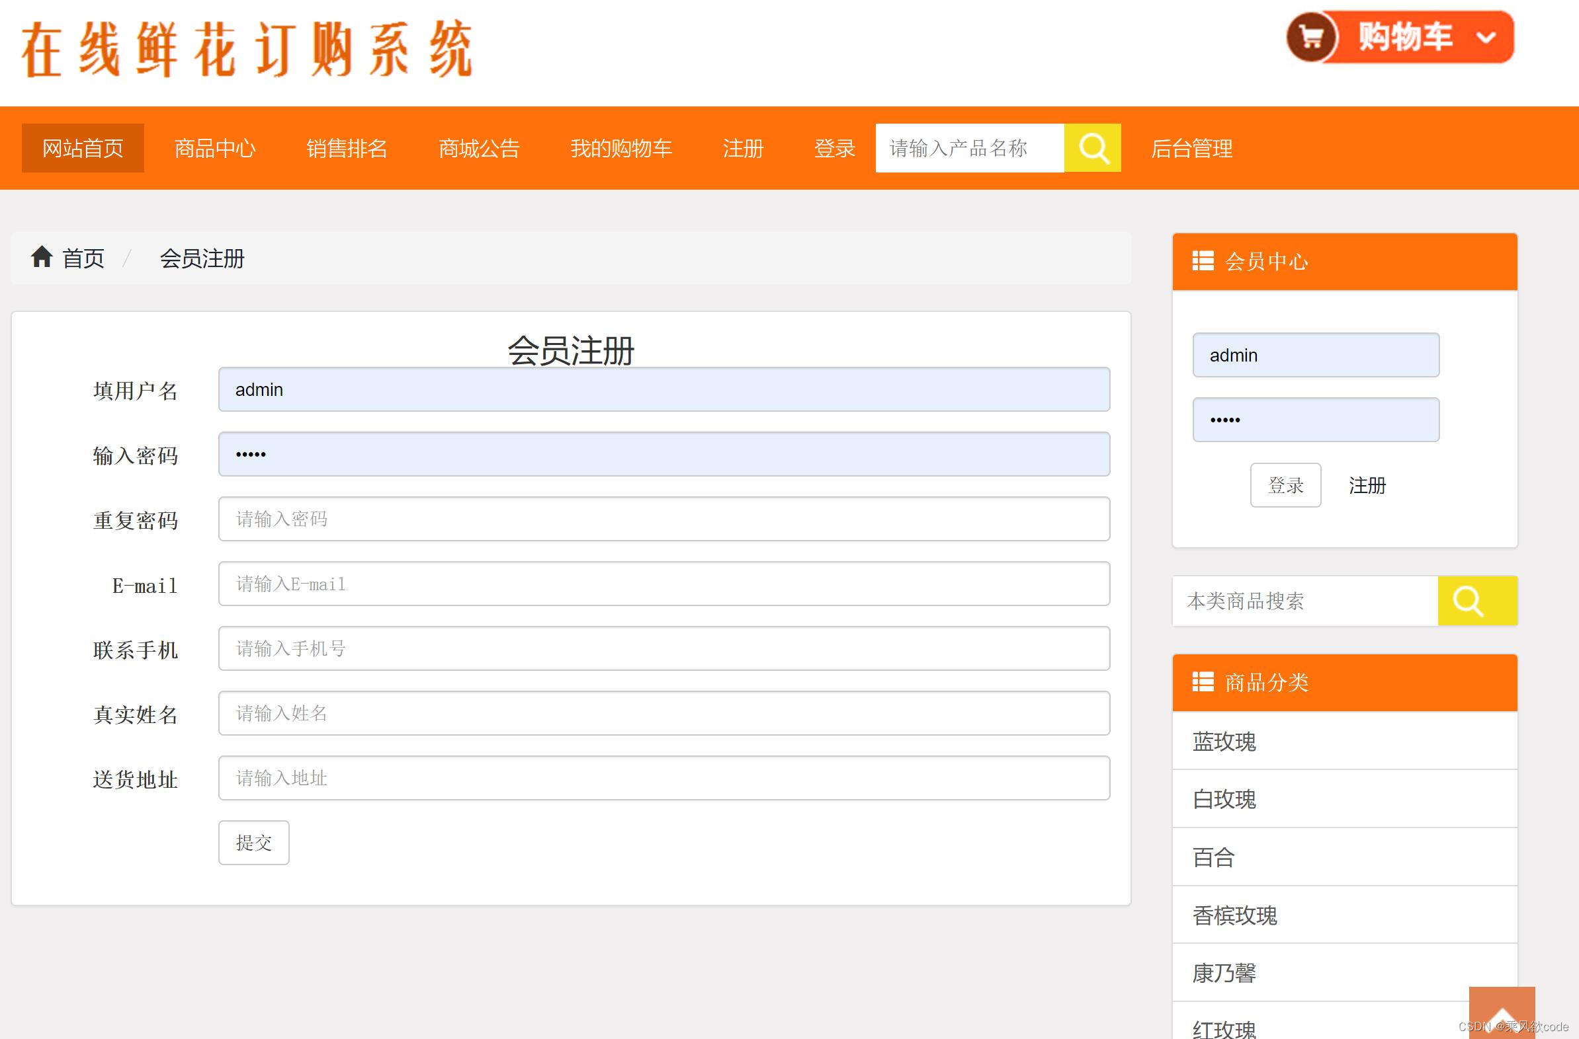This screenshot has width=1579, height=1039.
Task: Select the 蓝玫瑰 category
Action: pyautogui.click(x=1223, y=742)
